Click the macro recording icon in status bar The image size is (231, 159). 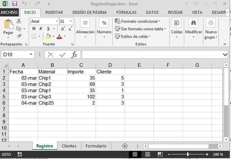click(20, 154)
